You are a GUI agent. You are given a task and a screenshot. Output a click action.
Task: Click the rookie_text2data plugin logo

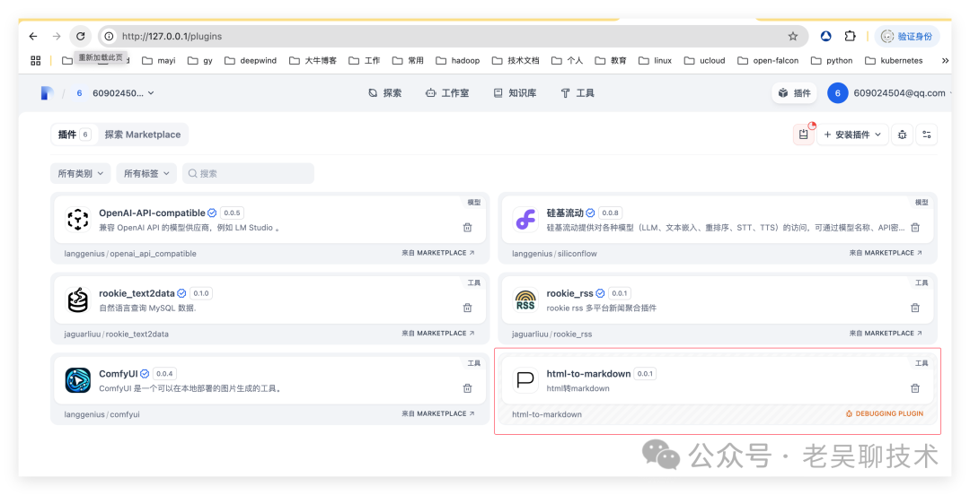[78, 300]
